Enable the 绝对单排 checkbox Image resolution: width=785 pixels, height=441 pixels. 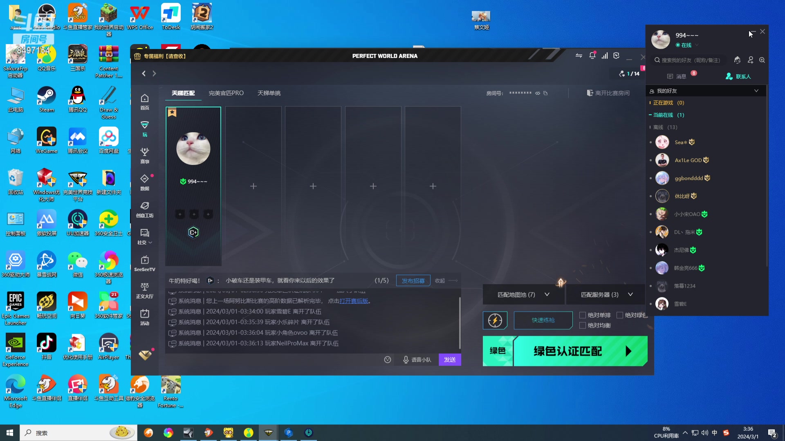(583, 315)
